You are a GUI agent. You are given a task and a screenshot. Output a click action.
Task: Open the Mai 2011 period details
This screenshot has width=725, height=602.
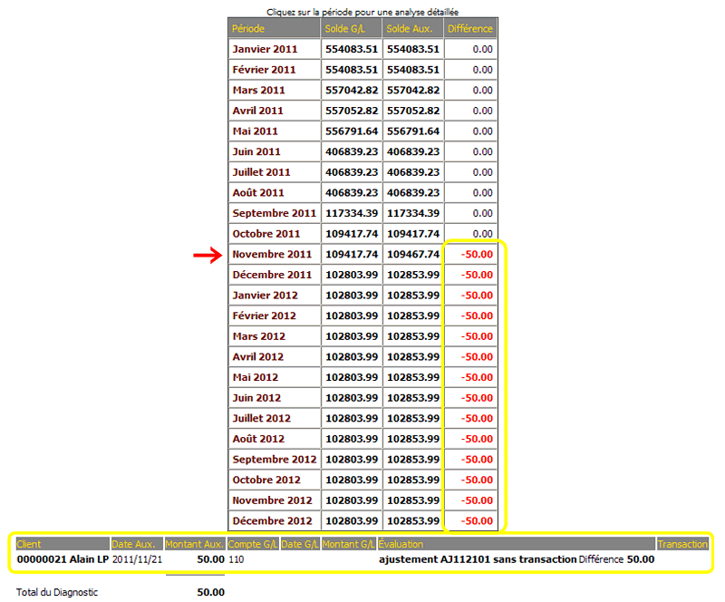coord(256,131)
